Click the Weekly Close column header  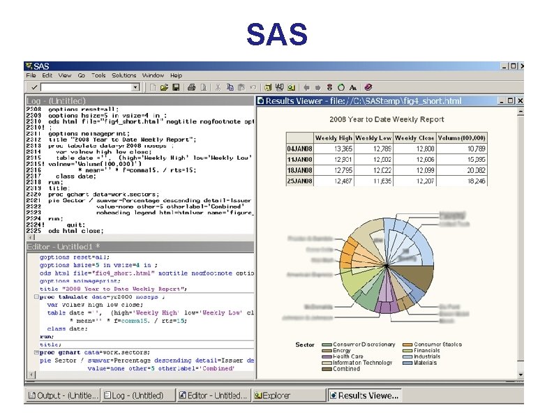(x=414, y=138)
